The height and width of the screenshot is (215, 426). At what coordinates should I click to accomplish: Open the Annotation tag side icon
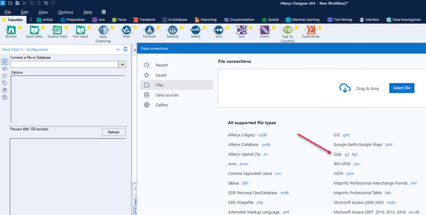pyautogui.click(x=5, y=83)
